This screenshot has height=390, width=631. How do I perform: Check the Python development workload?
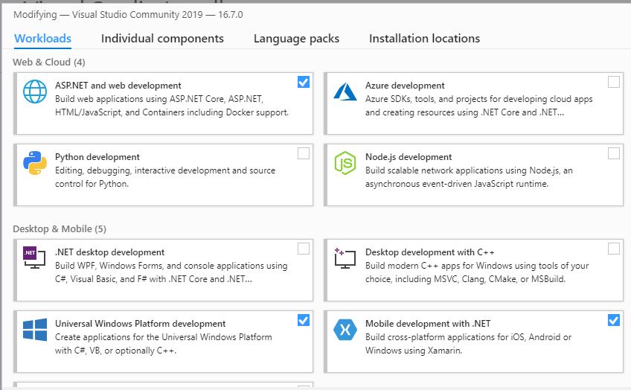point(304,153)
